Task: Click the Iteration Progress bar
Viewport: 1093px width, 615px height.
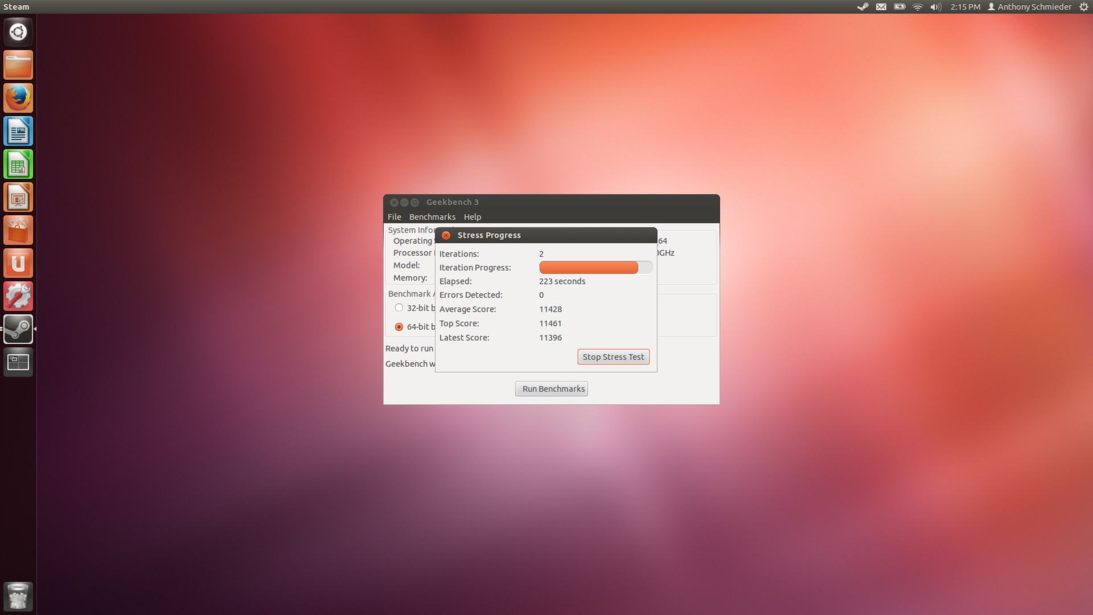Action: [595, 268]
